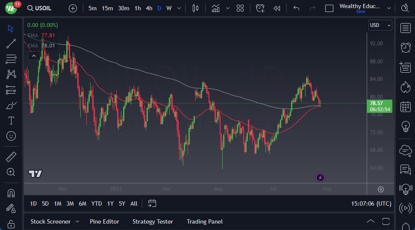The width and height of the screenshot is (415, 230).
Task: Expand the time interval chevron dropdown
Action: tap(179, 8)
